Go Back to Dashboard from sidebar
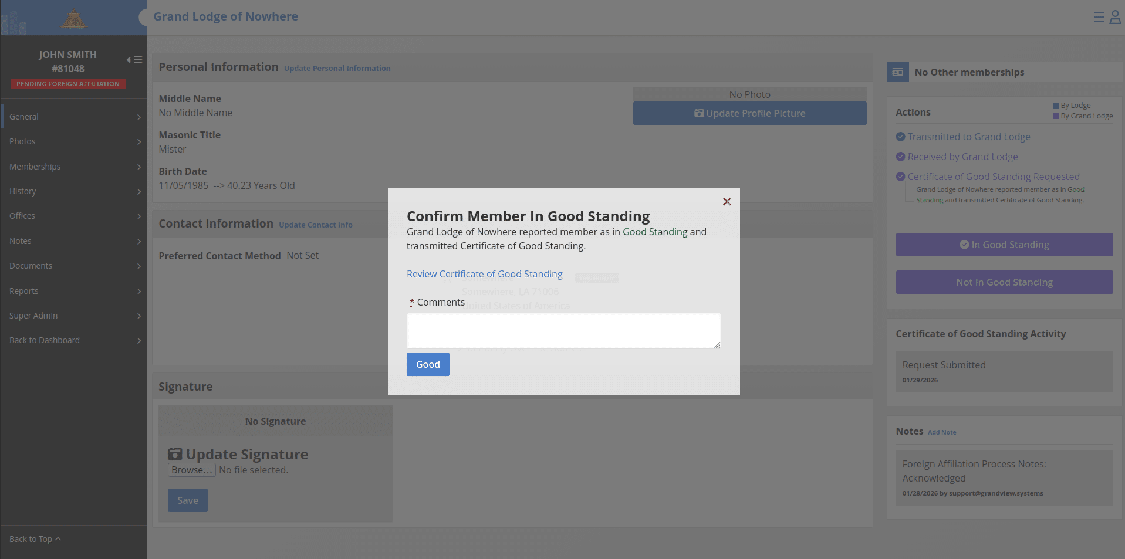 (74, 340)
